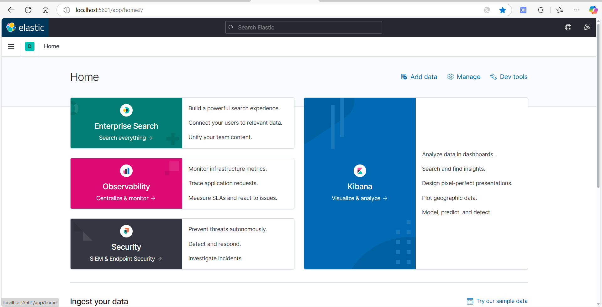Open Search everything link
This screenshot has width=602, height=307.
(126, 138)
